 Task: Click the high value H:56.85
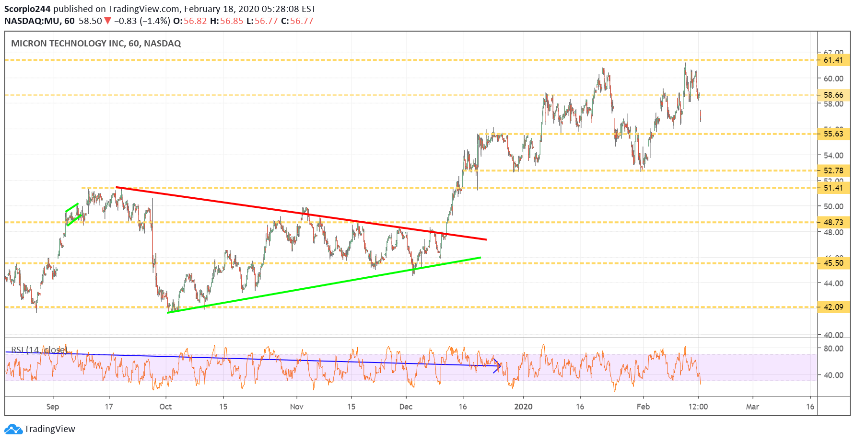(227, 21)
